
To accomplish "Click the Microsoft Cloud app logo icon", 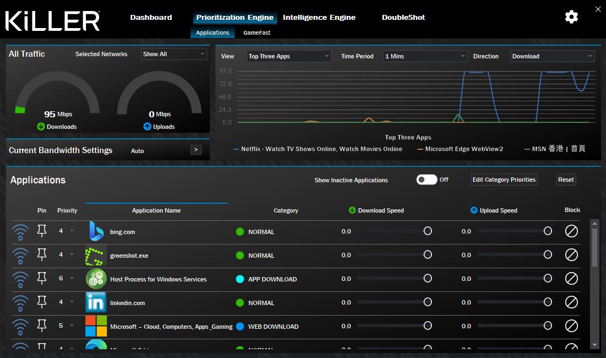I will coord(96,327).
